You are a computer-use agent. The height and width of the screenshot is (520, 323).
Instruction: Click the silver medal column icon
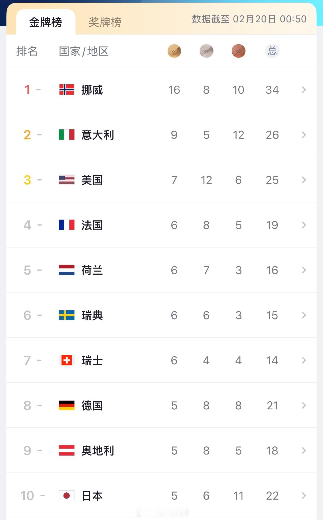[206, 51]
